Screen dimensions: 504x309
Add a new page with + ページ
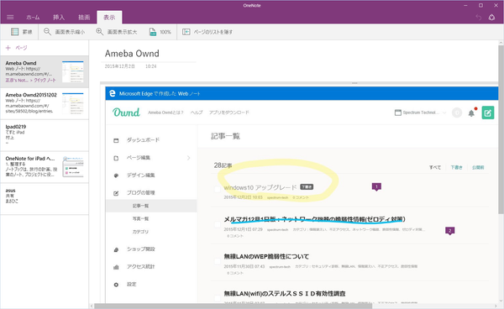(17, 48)
